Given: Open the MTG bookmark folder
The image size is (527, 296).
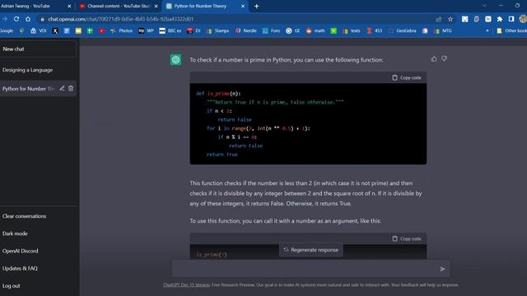Looking at the screenshot, I should (443, 30).
